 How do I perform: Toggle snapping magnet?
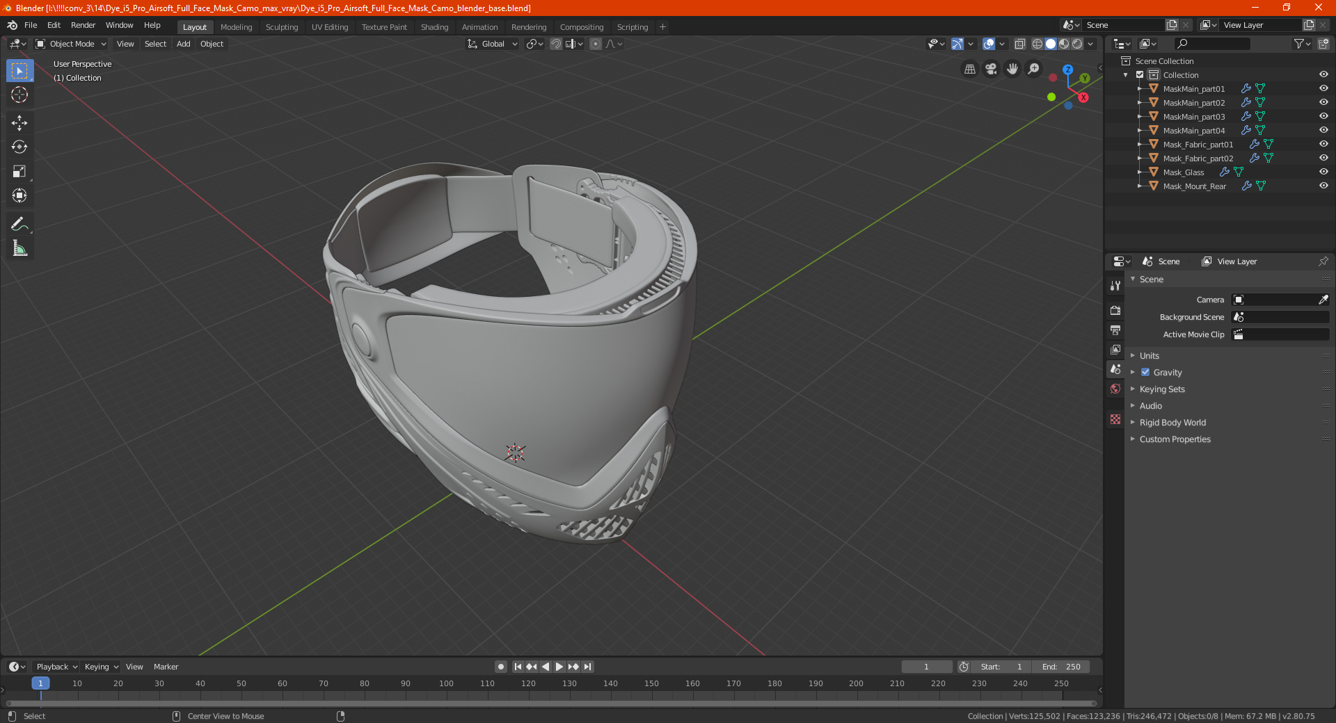(x=555, y=44)
